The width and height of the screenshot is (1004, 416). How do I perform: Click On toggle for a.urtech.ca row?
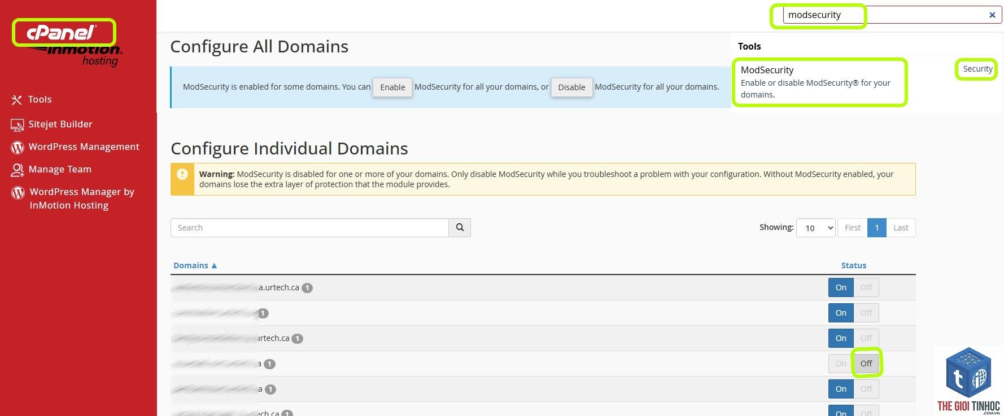point(841,287)
